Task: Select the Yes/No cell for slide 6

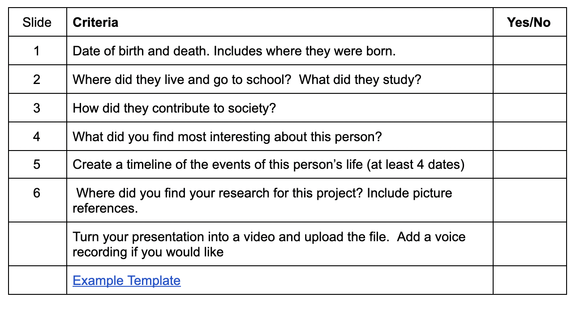Action: (x=529, y=200)
